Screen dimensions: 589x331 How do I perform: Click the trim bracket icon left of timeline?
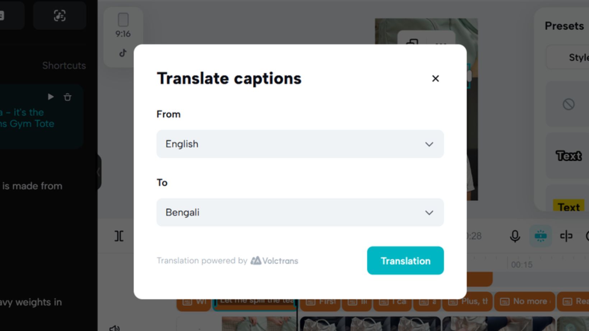(119, 236)
